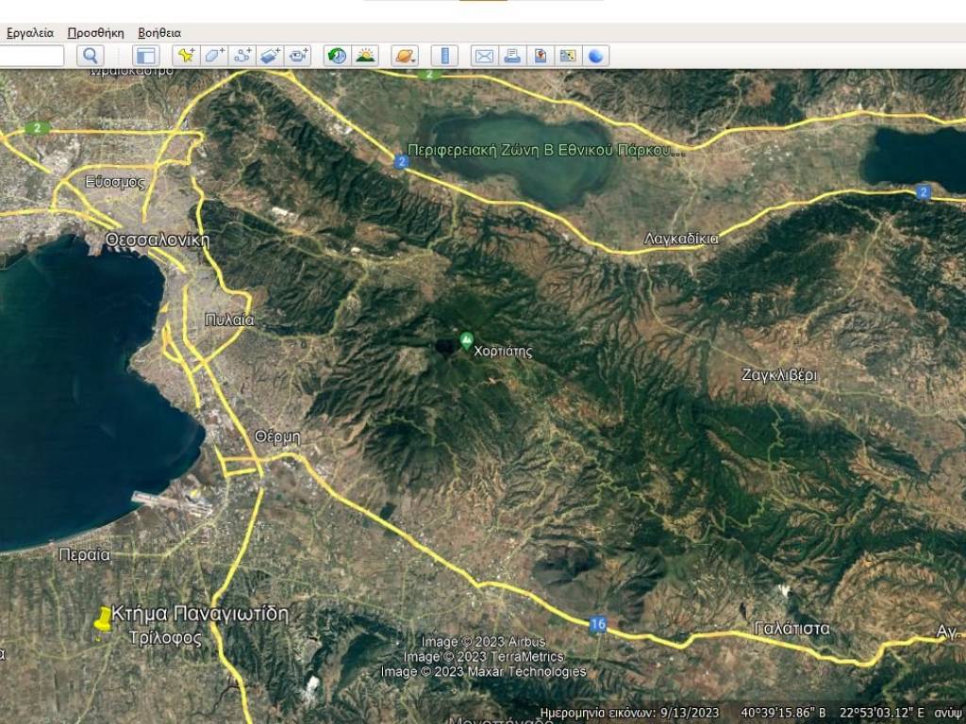Select the add polygon tool
966x724 pixels.
point(214,56)
